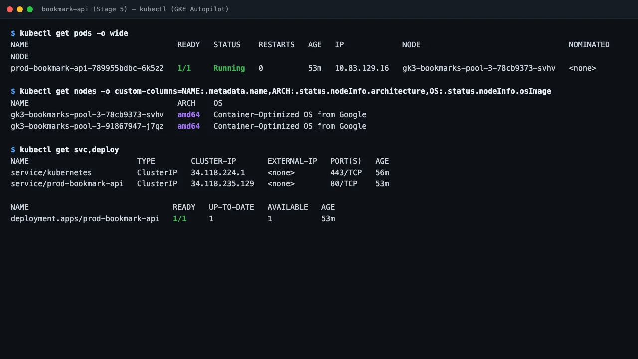Click the deployment's 53m age value
This screenshot has width=638, height=359.
coord(328,219)
